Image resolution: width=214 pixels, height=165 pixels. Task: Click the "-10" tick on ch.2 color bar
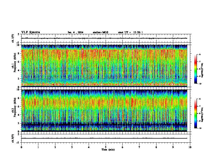pyautogui.click(x=200, y=128)
